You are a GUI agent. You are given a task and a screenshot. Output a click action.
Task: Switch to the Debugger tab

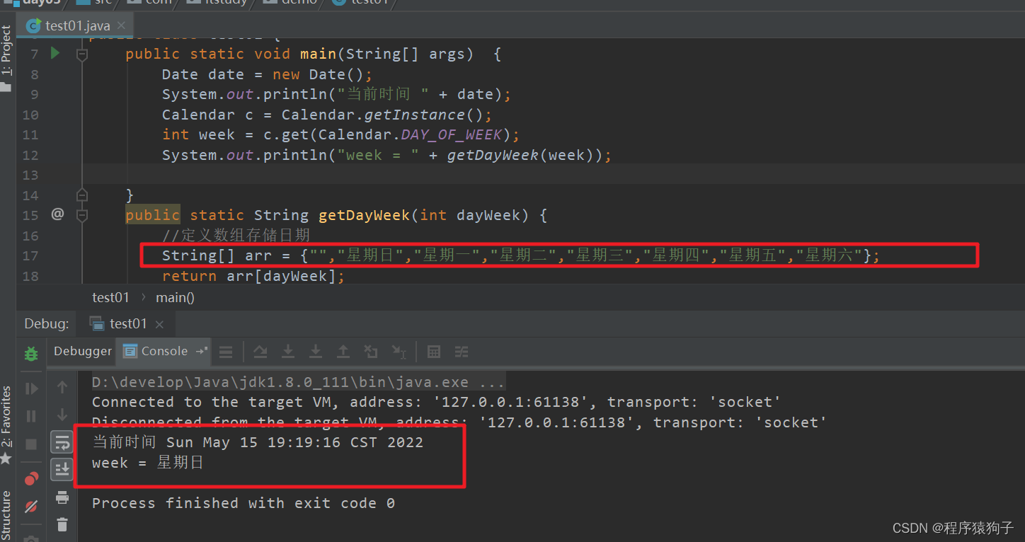pyautogui.click(x=83, y=351)
